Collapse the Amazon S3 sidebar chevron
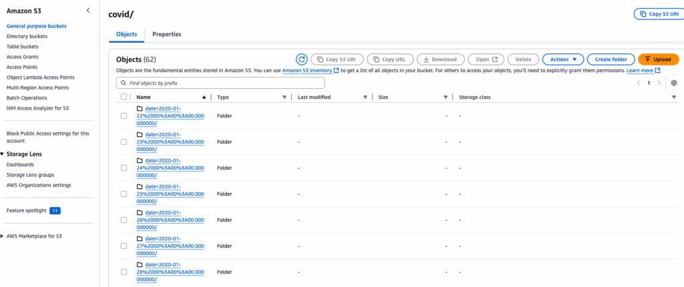Screen dimensions: 684x287 coord(88,10)
